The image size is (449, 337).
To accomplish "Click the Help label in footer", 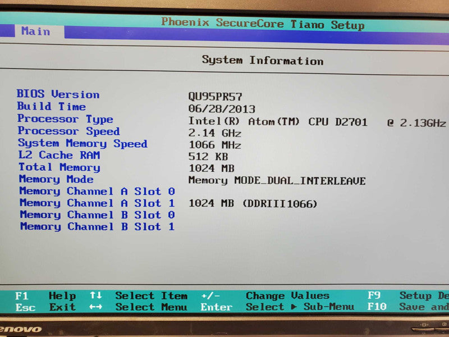I will 62,296.
